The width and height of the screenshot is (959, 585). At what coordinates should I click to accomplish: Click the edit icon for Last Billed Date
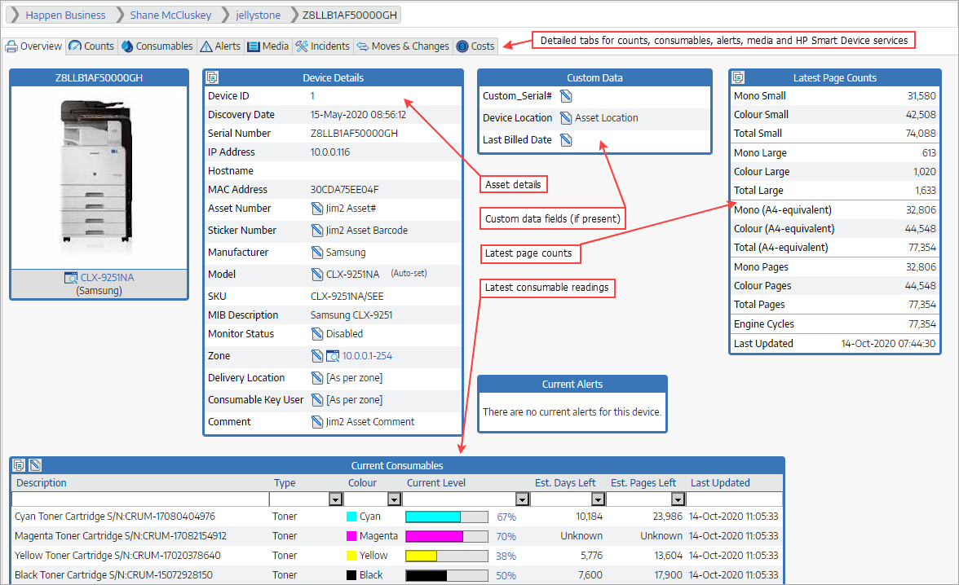tap(566, 140)
